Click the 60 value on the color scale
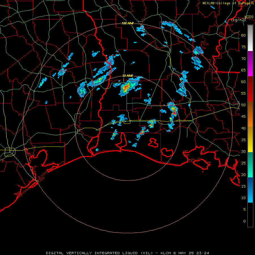 (x=243, y=82)
